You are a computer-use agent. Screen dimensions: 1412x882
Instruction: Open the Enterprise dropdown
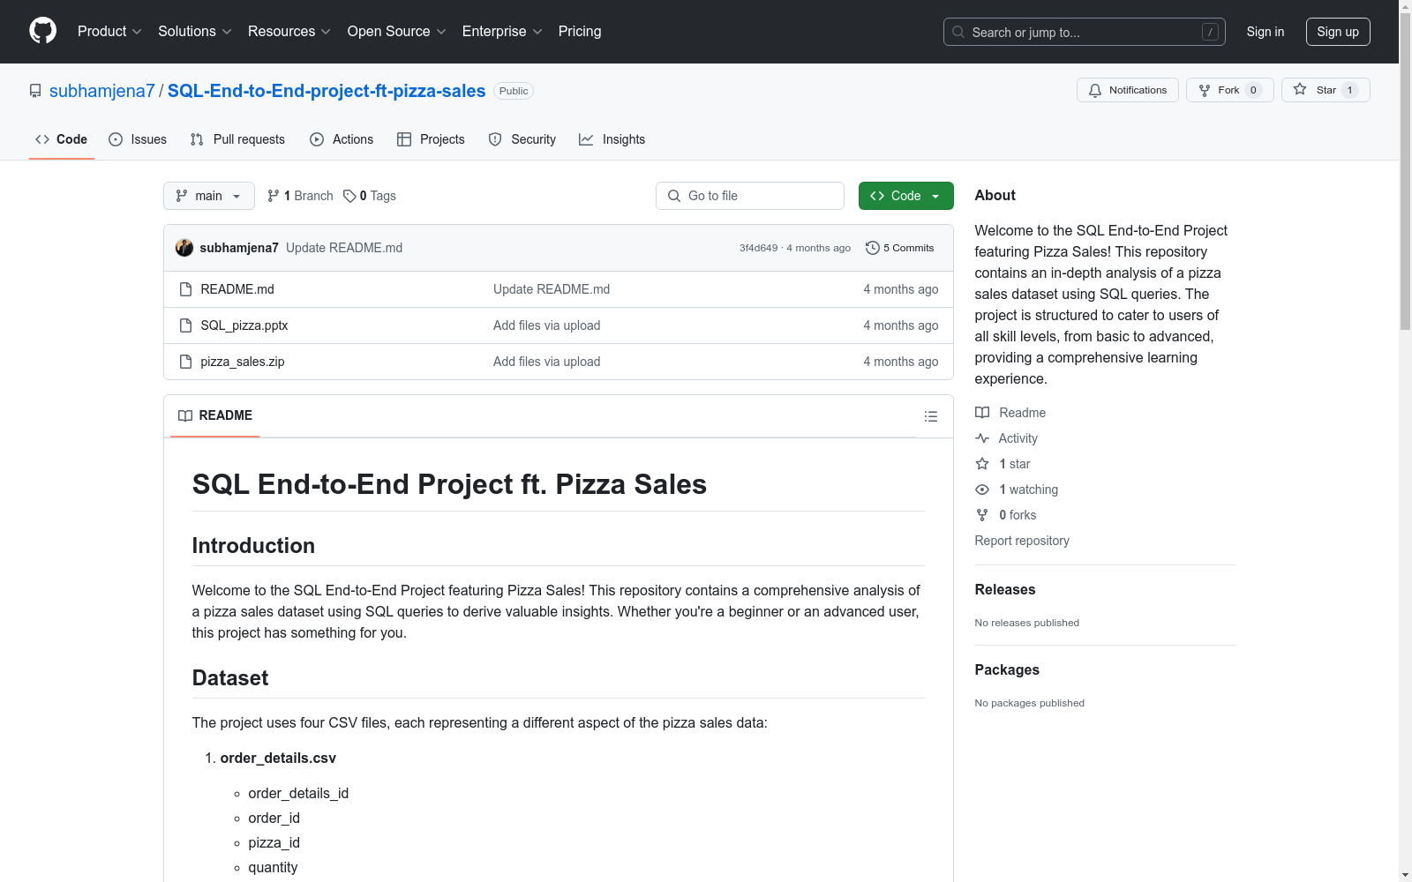[x=502, y=32]
